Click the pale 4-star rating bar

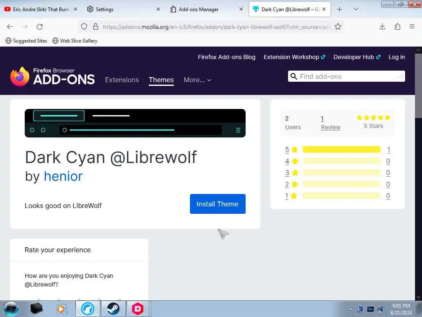(x=342, y=161)
